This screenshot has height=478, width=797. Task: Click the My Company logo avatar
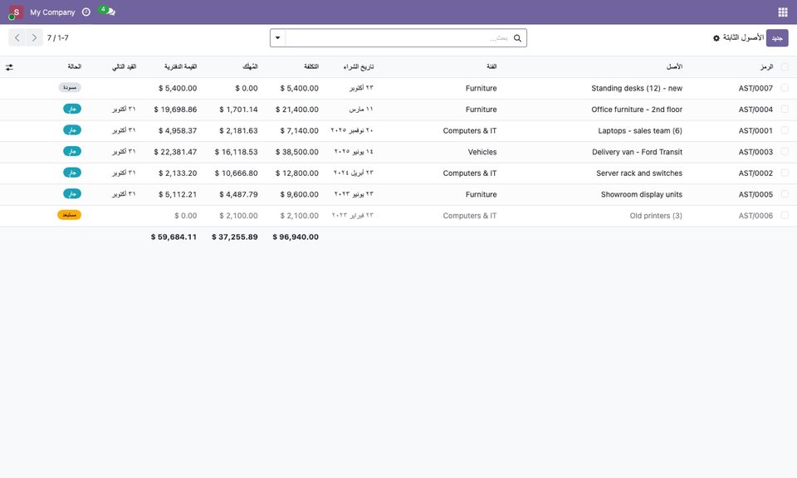[16, 12]
